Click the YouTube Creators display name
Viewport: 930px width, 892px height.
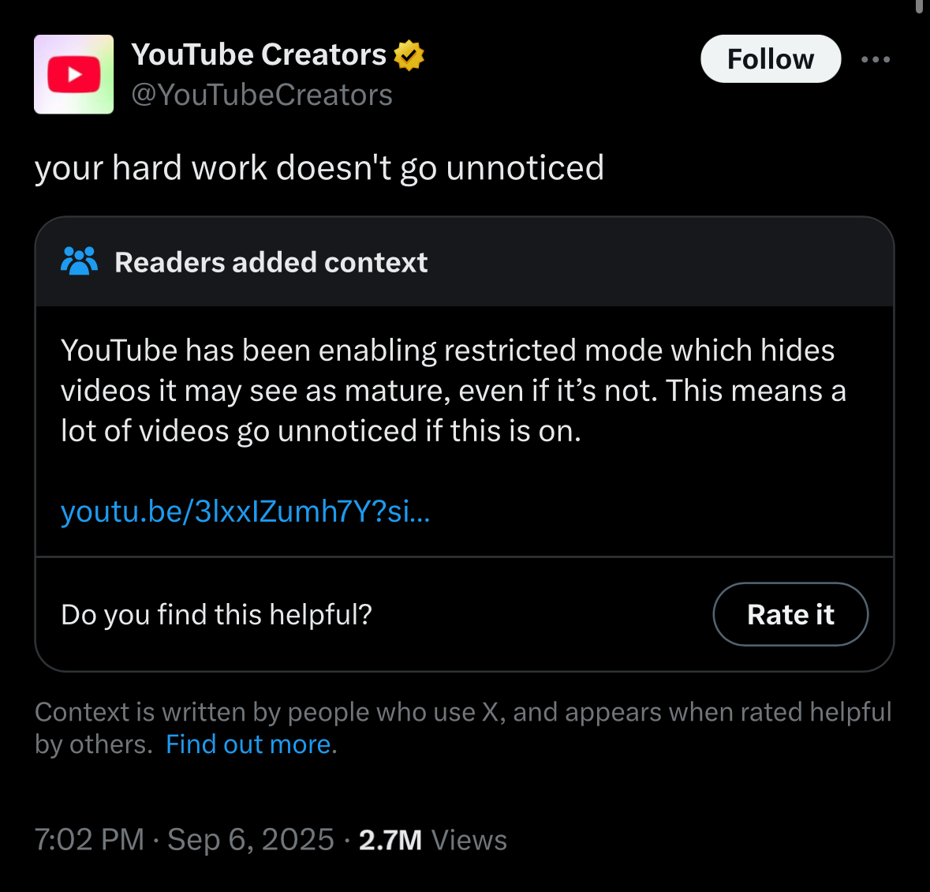click(259, 54)
